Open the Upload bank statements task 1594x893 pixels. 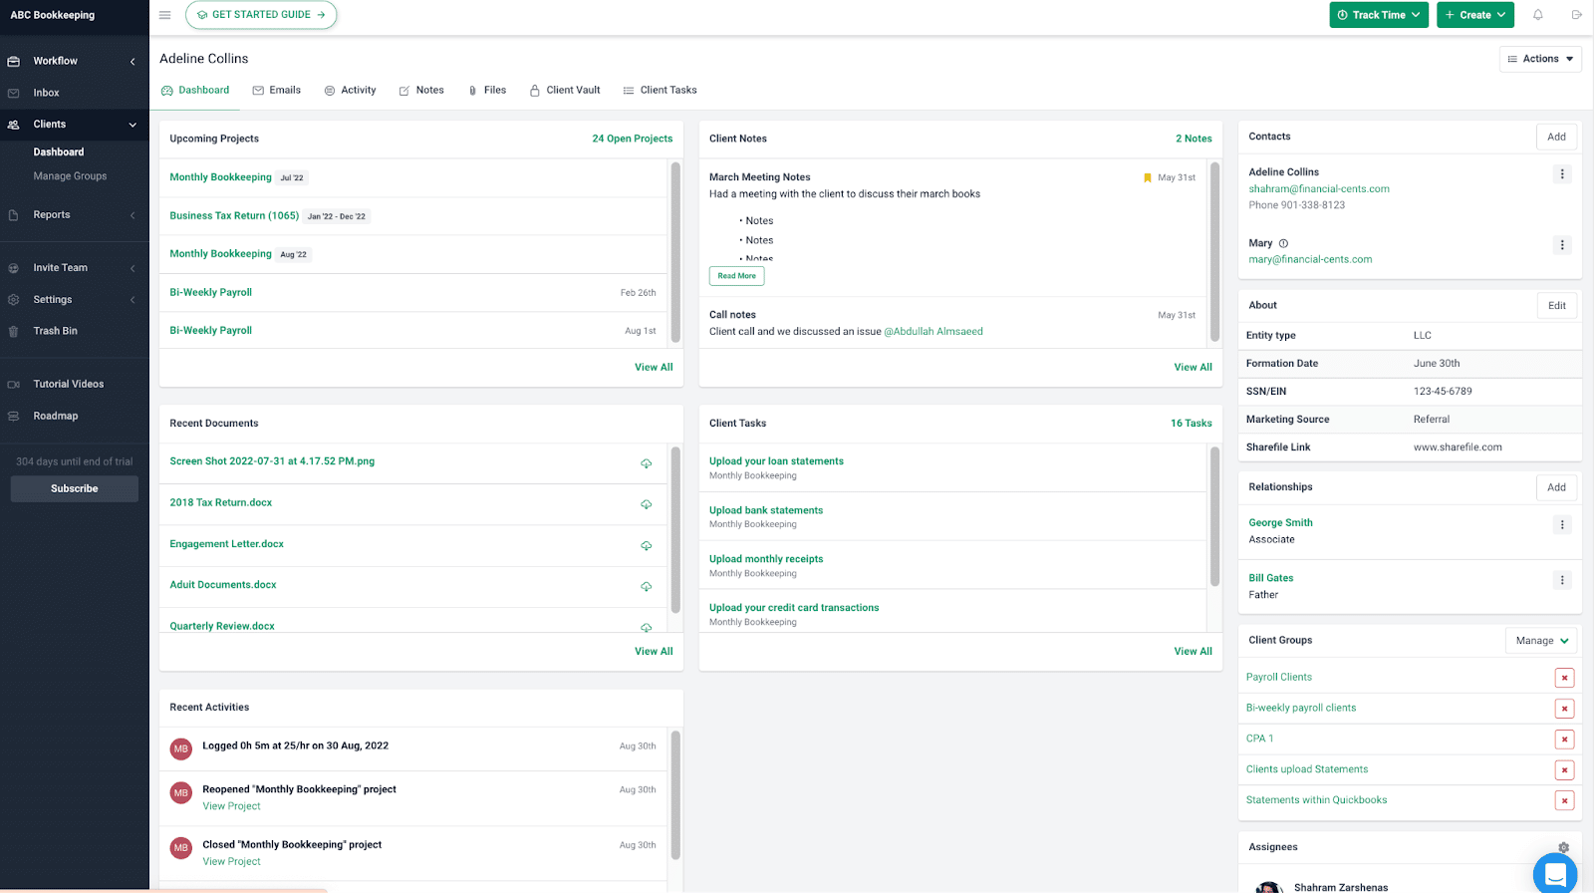[x=766, y=510]
